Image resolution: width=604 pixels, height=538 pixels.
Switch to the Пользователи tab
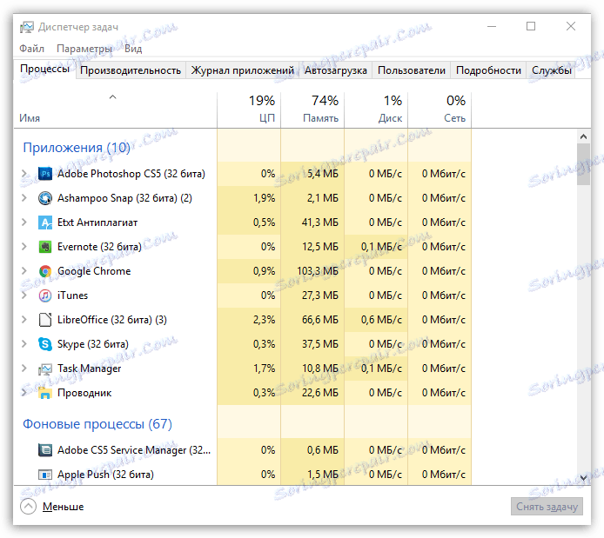412,70
